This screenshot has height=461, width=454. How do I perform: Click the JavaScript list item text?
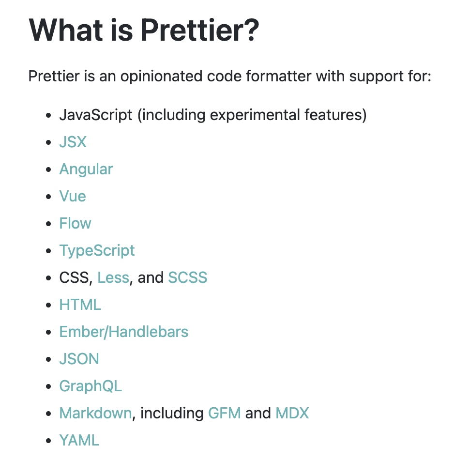213,115
